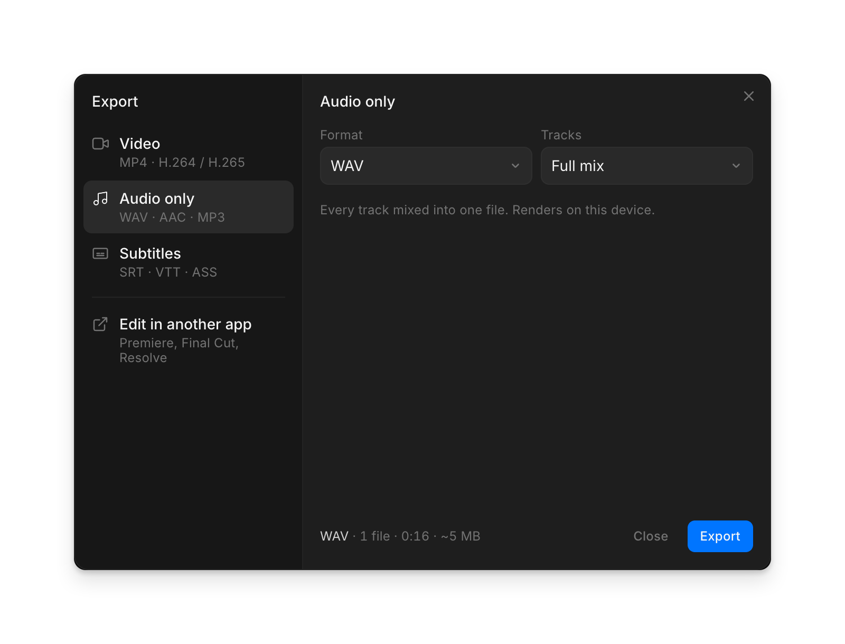The image size is (845, 644).
Task: Click the Subtitles caption icon
Action: pos(100,253)
